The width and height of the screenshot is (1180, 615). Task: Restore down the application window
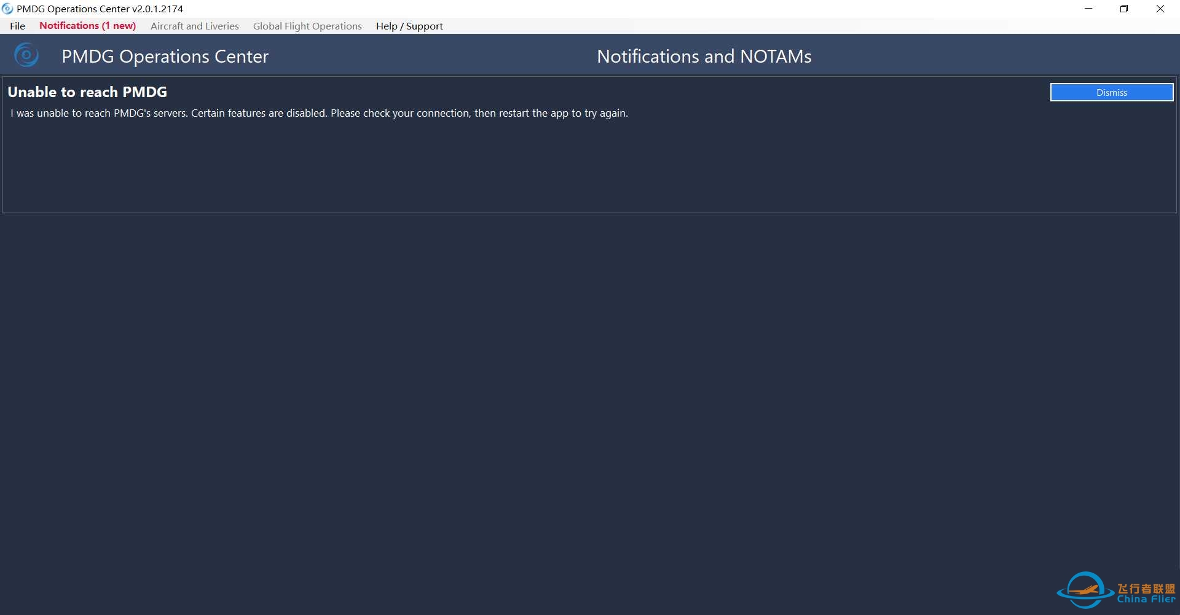(x=1124, y=9)
